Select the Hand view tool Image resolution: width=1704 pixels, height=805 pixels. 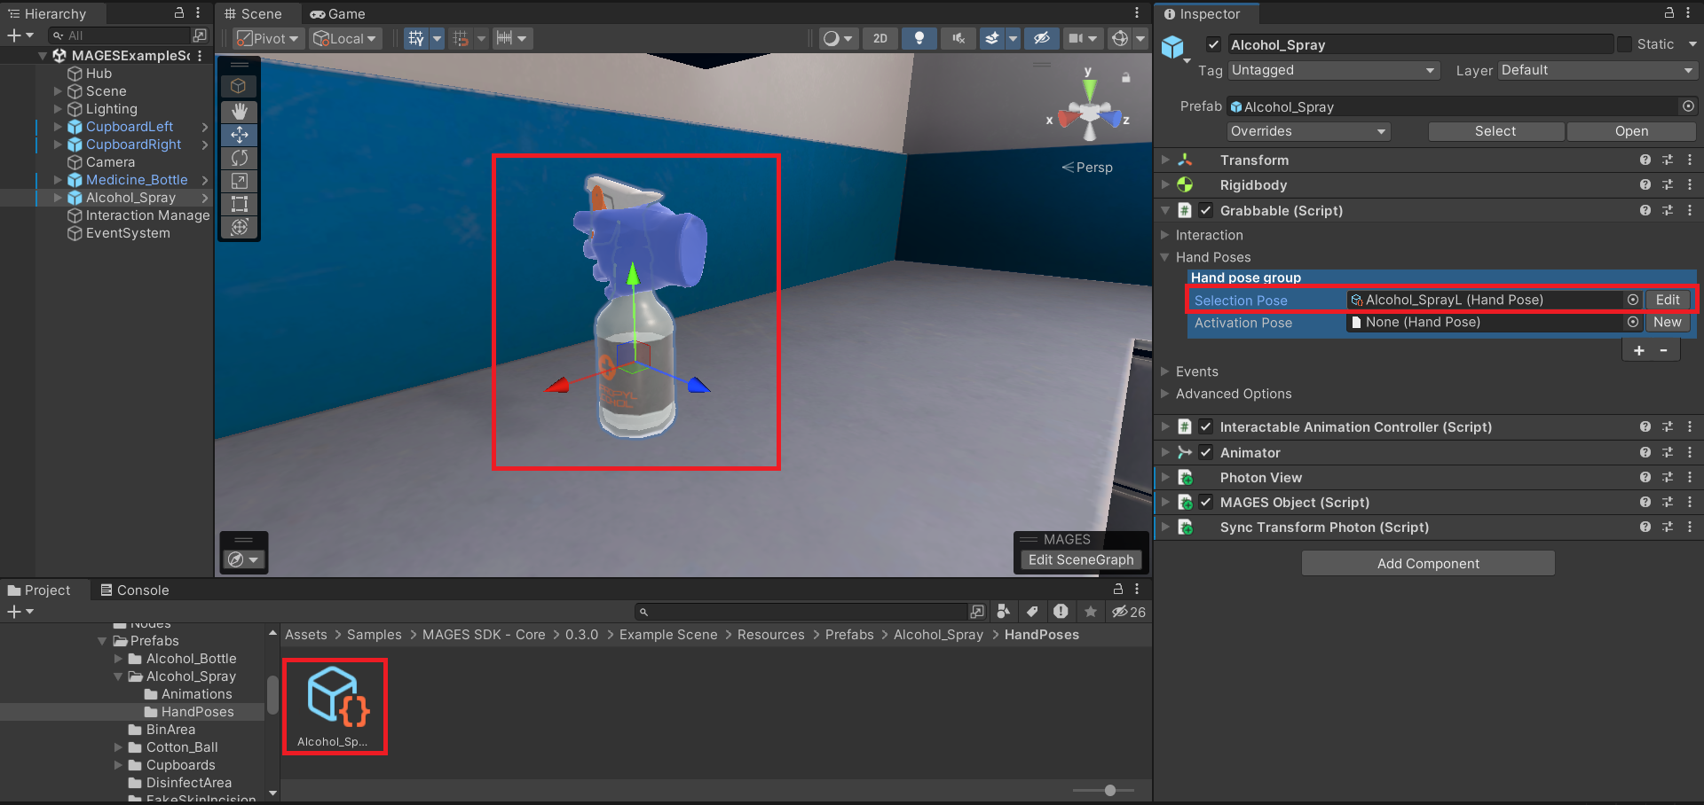click(x=239, y=112)
